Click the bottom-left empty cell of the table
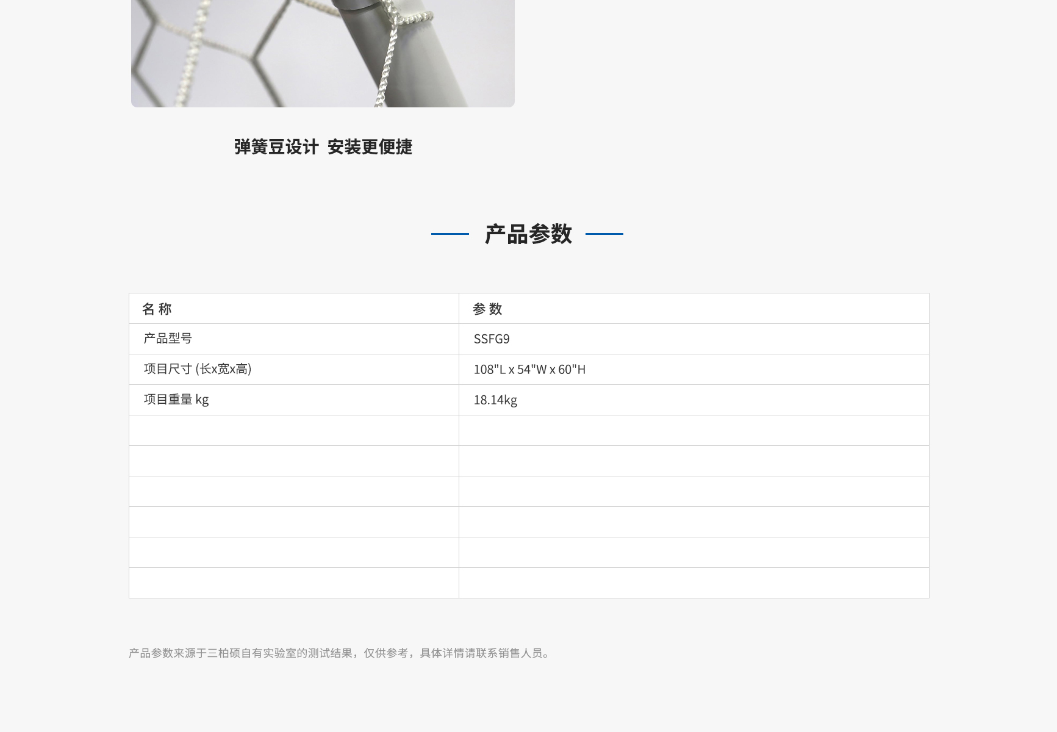The image size is (1057, 732). coord(293,583)
